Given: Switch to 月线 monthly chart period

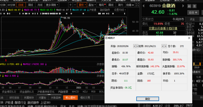Looking at the screenshot, I should tap(40, 5).
